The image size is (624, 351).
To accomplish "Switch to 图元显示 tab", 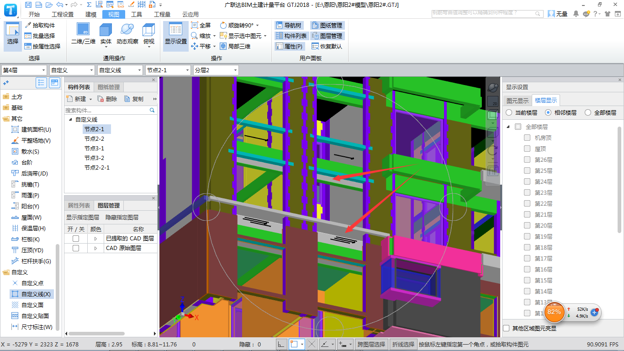I will (518, 101).
